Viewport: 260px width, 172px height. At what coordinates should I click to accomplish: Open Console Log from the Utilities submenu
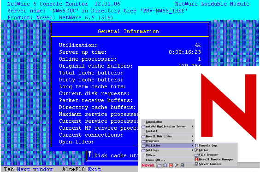[216, 145]
